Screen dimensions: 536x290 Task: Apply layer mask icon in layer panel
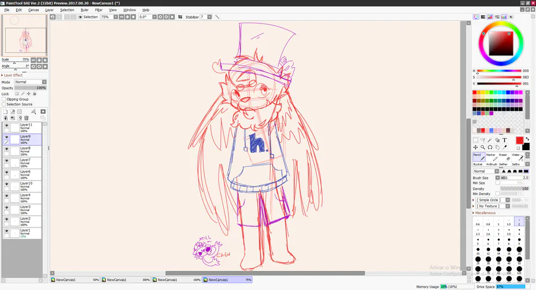click(43, 111)
